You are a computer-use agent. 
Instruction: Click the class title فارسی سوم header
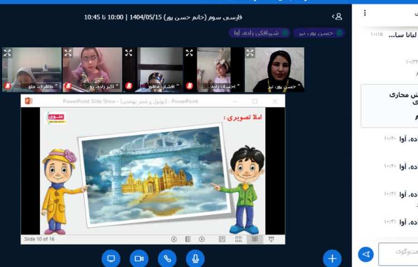(163, 17)
